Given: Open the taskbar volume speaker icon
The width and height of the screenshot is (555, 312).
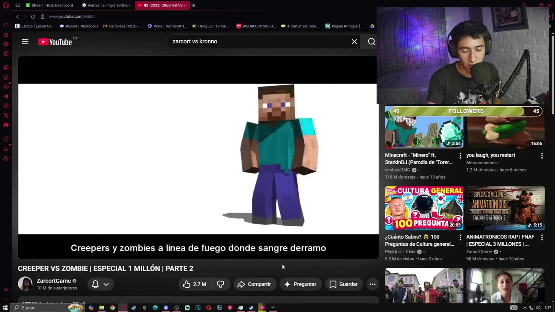Looking at the screenshot, I should (x=538, y=308).
